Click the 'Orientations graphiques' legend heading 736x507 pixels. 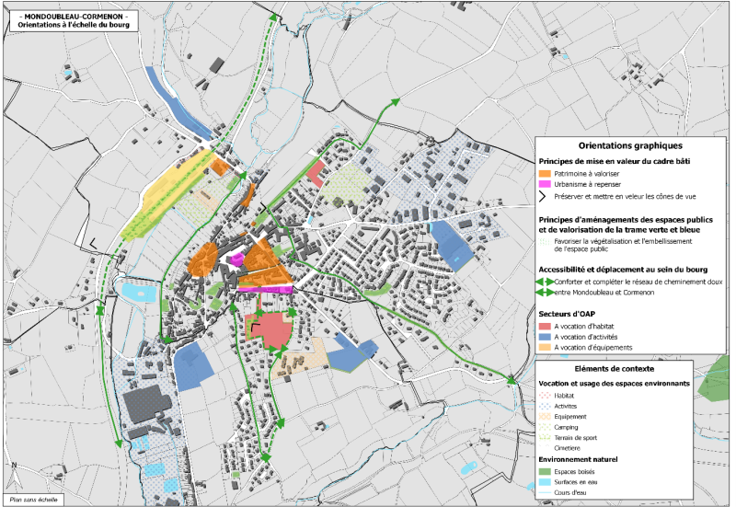(x=630, y=145)
